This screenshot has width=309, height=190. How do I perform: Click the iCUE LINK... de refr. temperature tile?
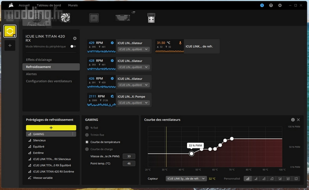tap(187, 46)
